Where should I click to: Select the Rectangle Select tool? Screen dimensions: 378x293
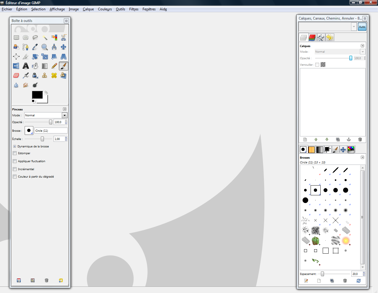[x=16, y=38]
